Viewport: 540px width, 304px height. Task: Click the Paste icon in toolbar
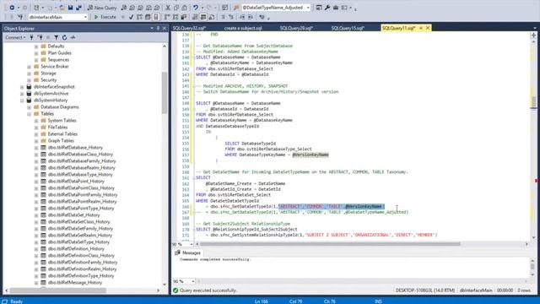coord(184,8)
